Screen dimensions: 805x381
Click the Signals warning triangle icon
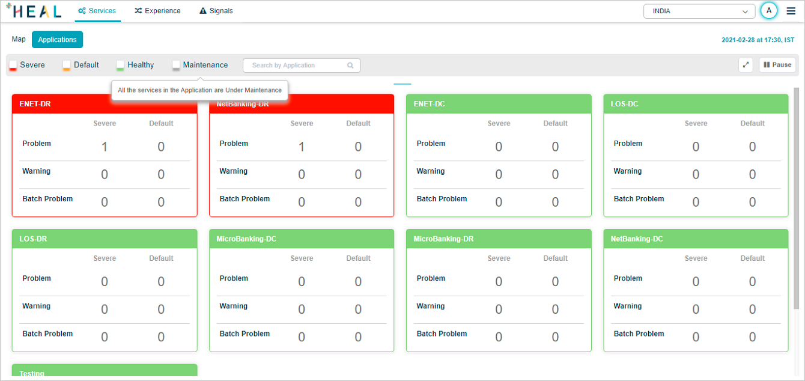203,11
